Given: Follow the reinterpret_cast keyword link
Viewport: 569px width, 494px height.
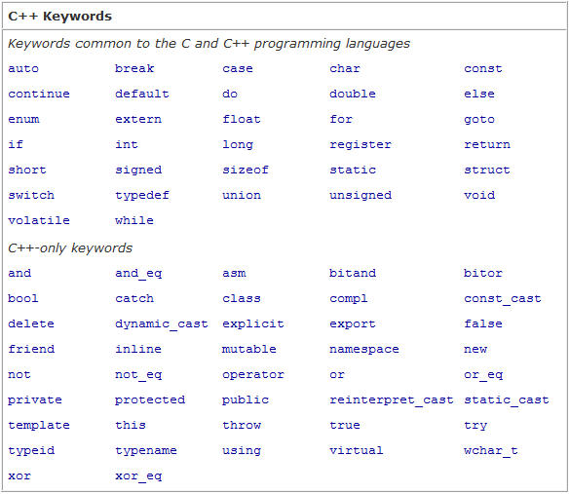Looking at the screenshot, I should point(392,400).
